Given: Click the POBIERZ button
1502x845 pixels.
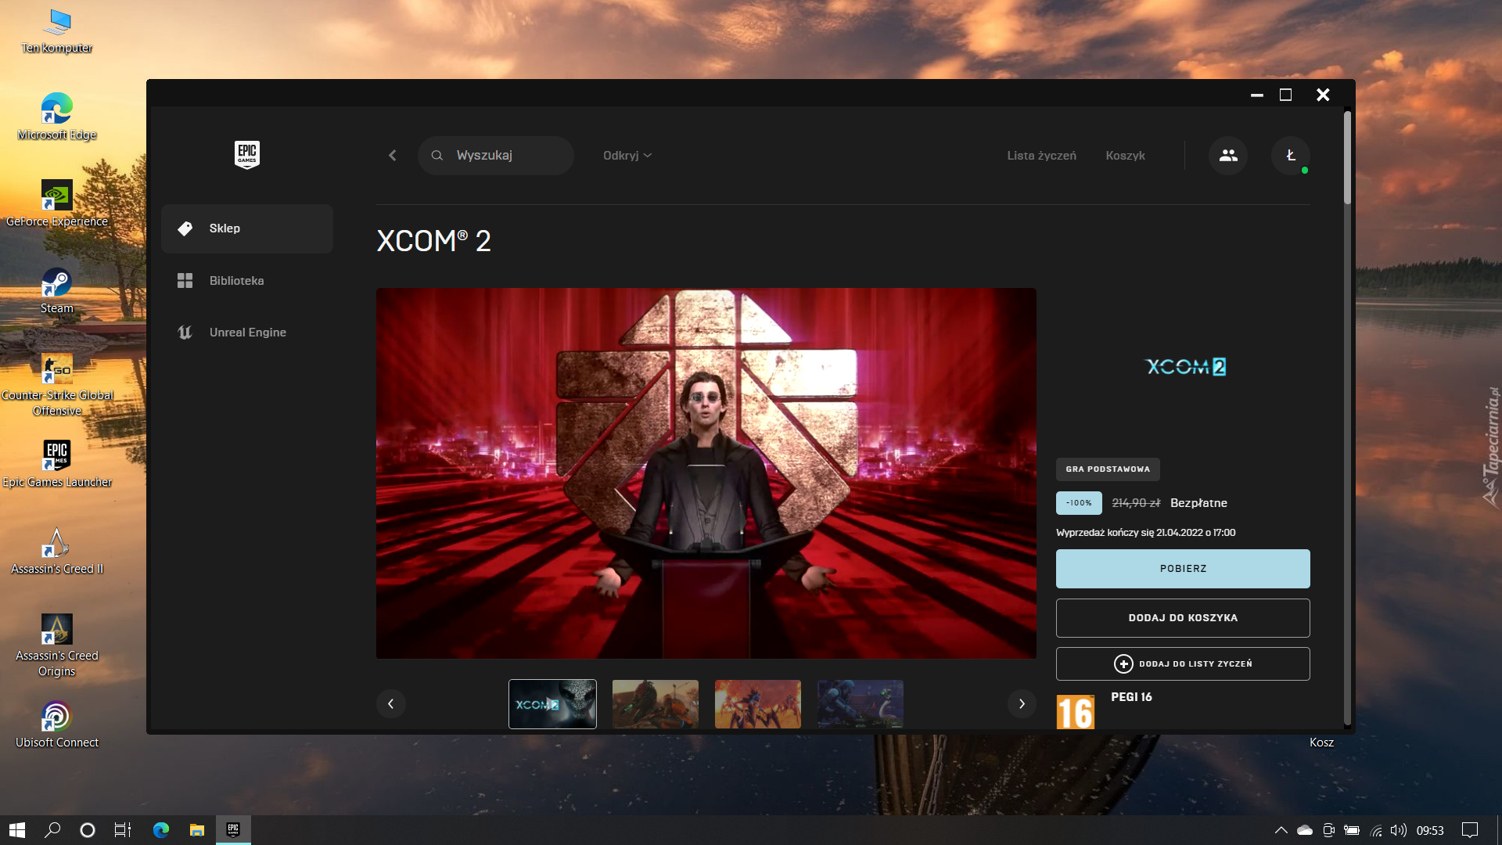Looking at the screenshot, I should [x=1182, y=569].
